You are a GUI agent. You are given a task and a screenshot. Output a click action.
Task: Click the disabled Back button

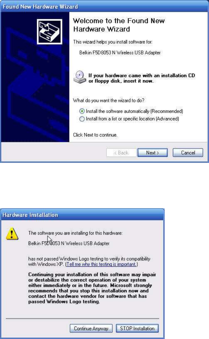(121, 153)
